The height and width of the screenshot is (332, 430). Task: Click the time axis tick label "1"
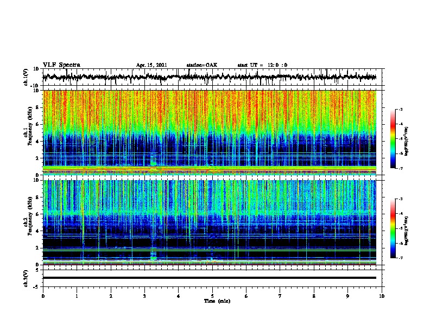point(77,296)
